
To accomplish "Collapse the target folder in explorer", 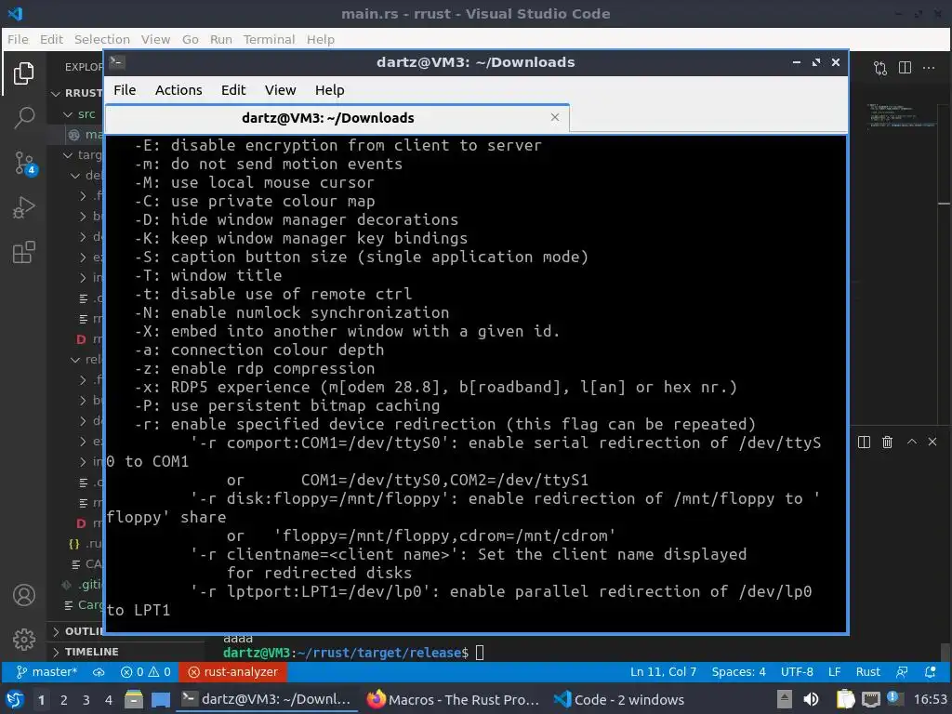I will [68, 155].
